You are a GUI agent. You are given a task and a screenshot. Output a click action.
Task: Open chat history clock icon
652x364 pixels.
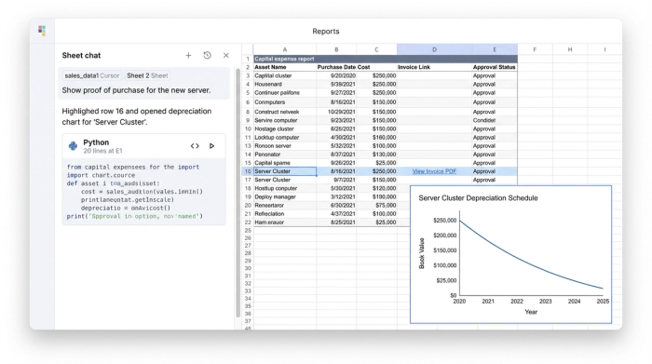[x=207, y=55]
